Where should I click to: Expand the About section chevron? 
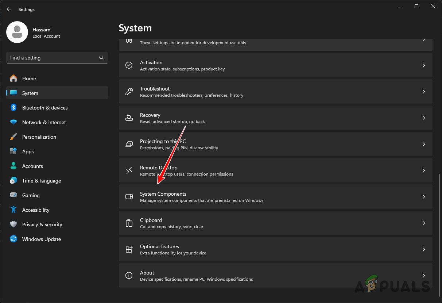tap(423, 275)
